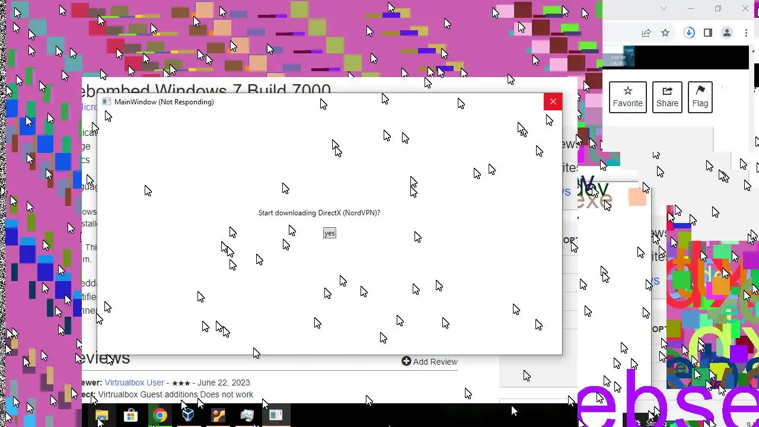
Task: Share this page from Chrome's address bar
Action: point(646,33)
